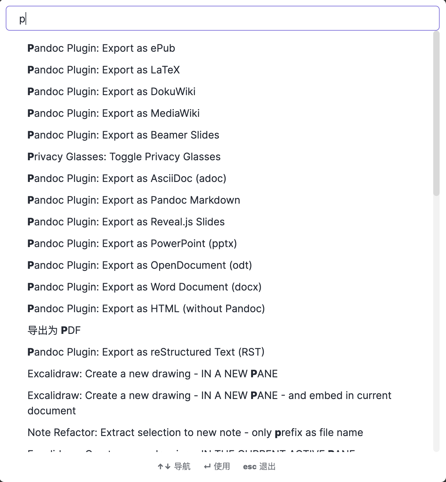Screen dimensions: 446x482
Task: Choose Pandoc Plugin: Export as LaTeX
Action: [104, 70]
